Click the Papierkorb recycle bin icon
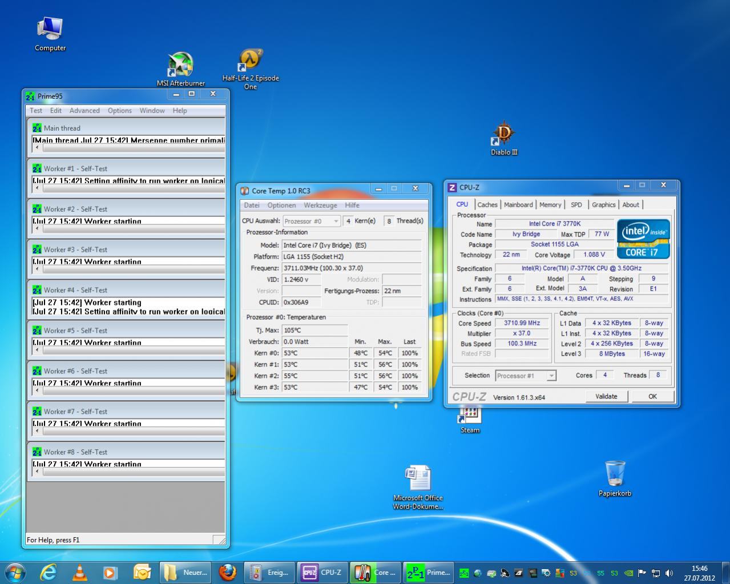 615,474
